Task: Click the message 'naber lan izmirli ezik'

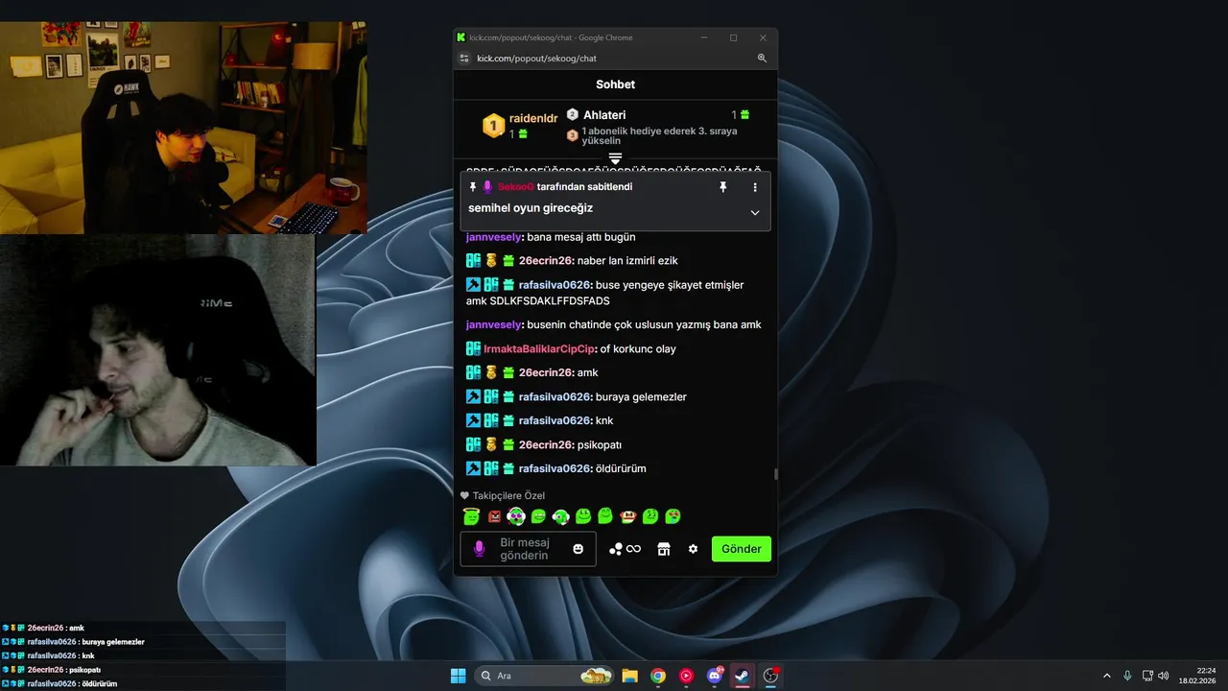Action: point(627,261)
